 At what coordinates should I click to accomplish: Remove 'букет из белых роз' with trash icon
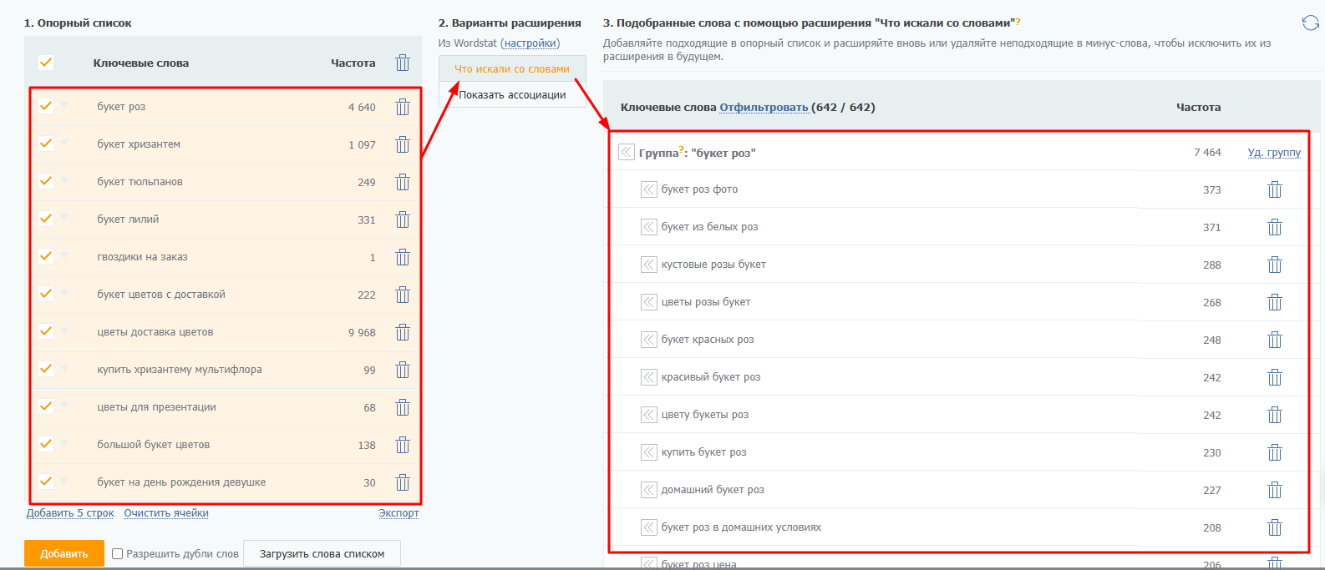tap(1274, 227)
